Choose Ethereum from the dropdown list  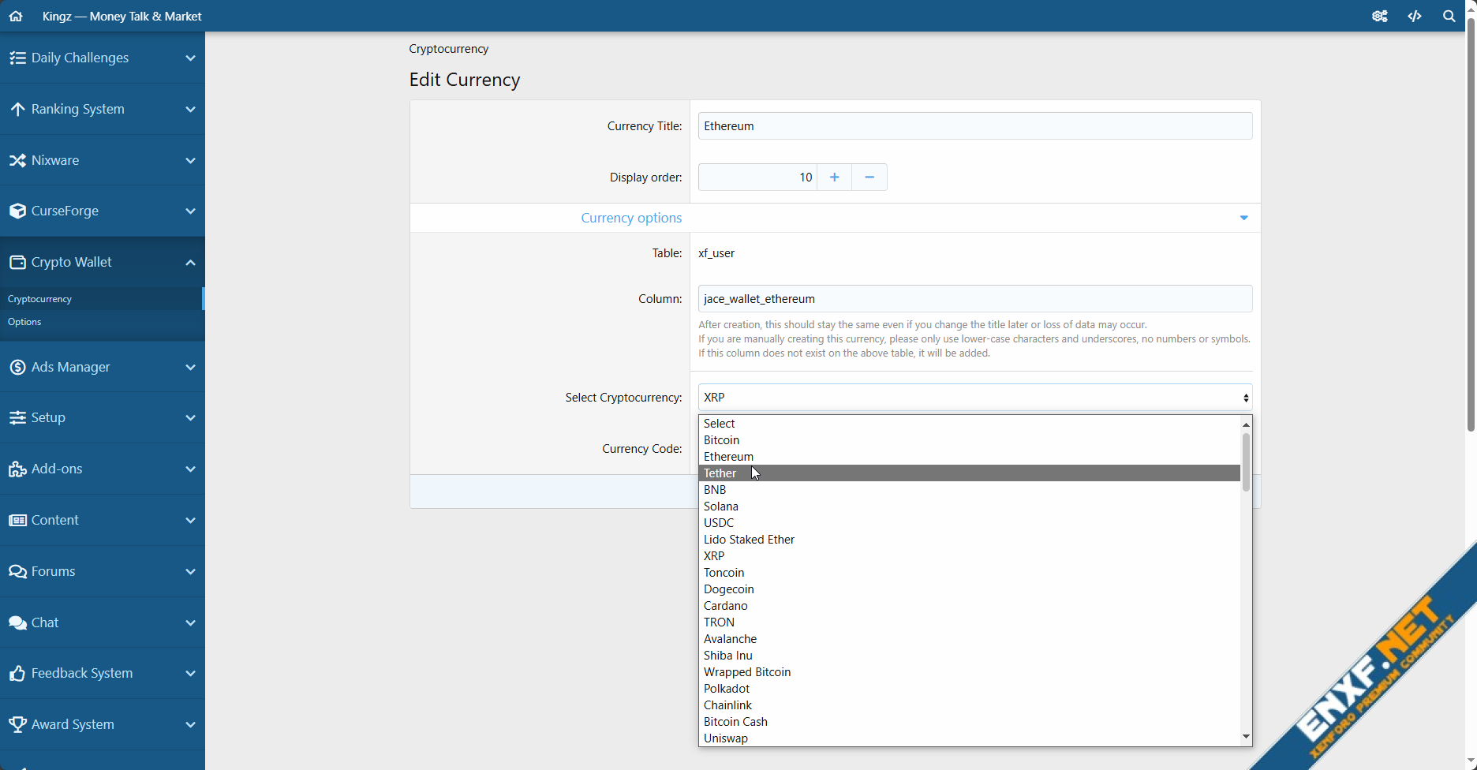969,457
